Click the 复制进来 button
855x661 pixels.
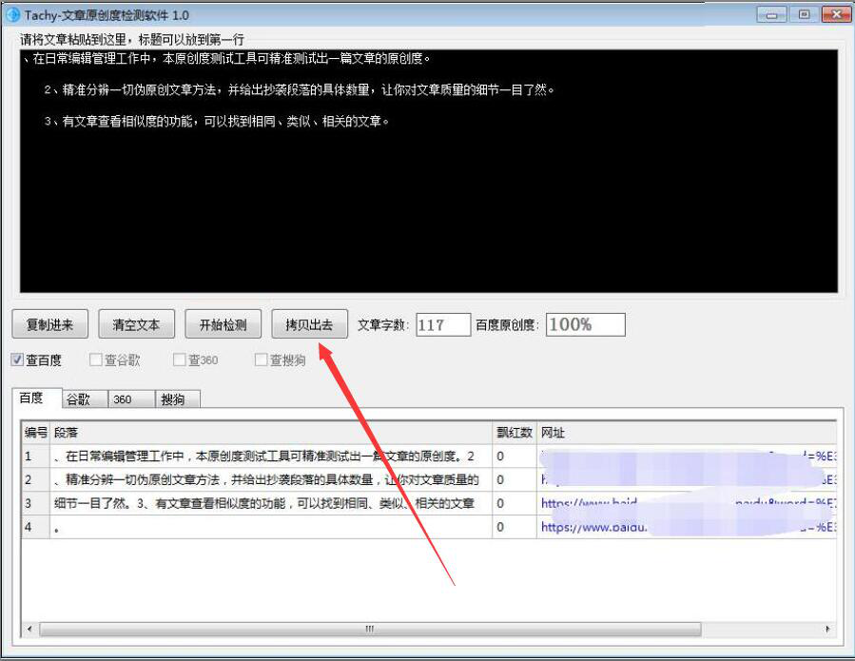pos(49,324)
